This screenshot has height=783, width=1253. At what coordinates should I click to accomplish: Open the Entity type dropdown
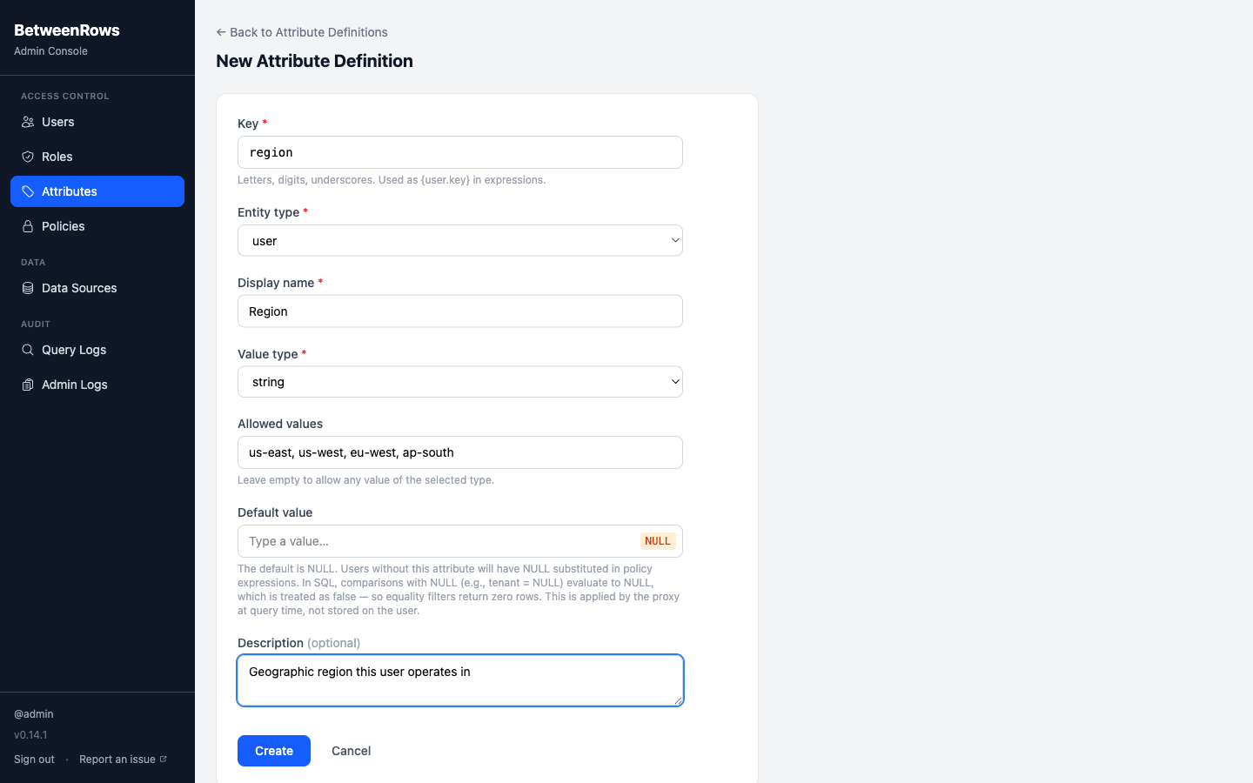[460, 240]
